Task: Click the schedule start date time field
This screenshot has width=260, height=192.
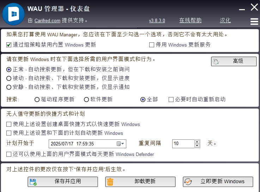Action: (87, 144)
